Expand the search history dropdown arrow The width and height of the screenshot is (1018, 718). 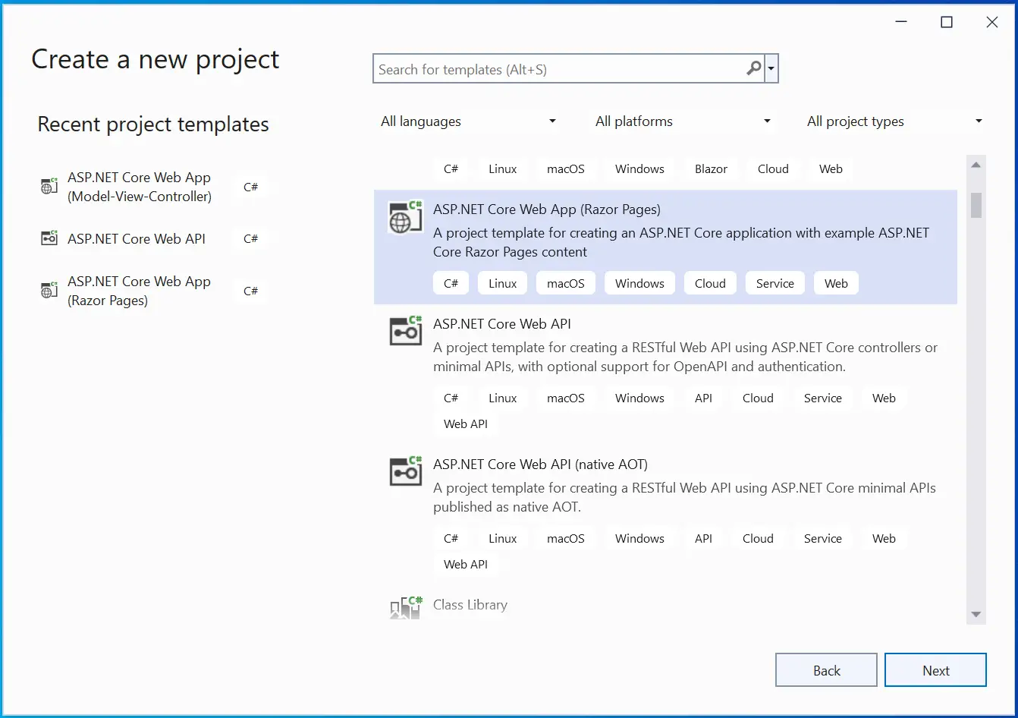click(x=771, y=69)
